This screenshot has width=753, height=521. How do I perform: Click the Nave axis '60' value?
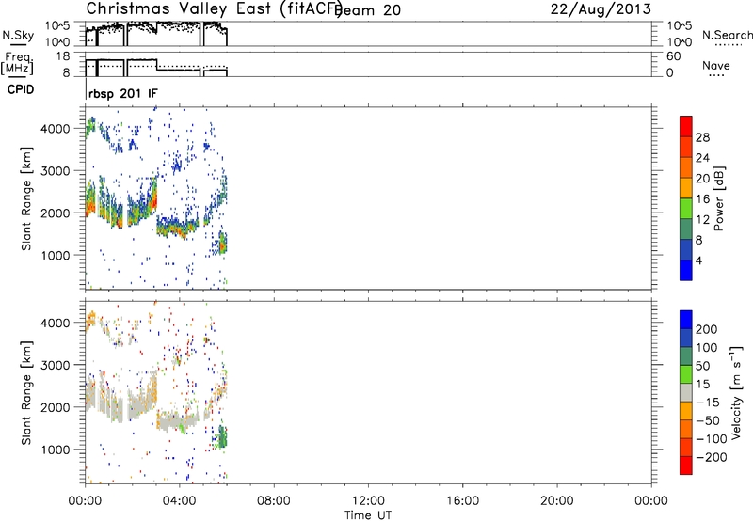(x=674, y=56)
